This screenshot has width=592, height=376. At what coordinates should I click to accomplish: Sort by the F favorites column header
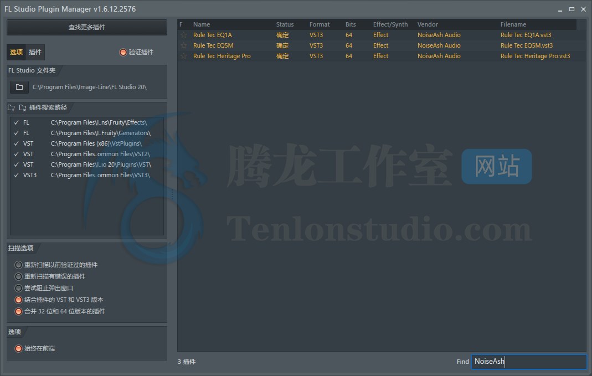point(181,24)
